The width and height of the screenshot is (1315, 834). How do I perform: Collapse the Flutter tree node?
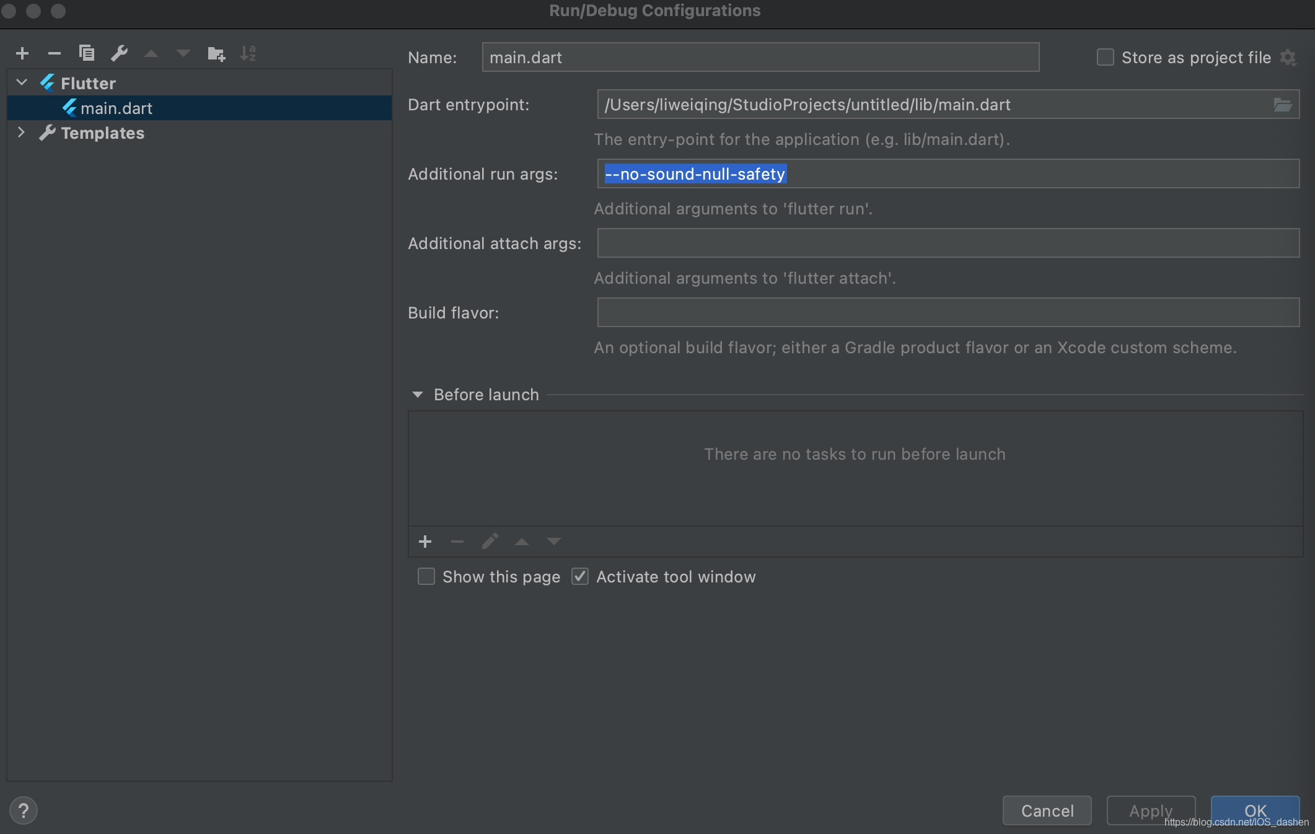click(x=22, y=82)
